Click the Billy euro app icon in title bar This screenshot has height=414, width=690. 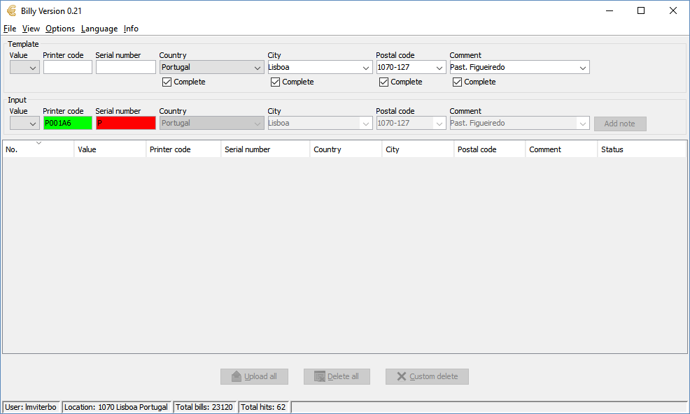coord(11,10)
